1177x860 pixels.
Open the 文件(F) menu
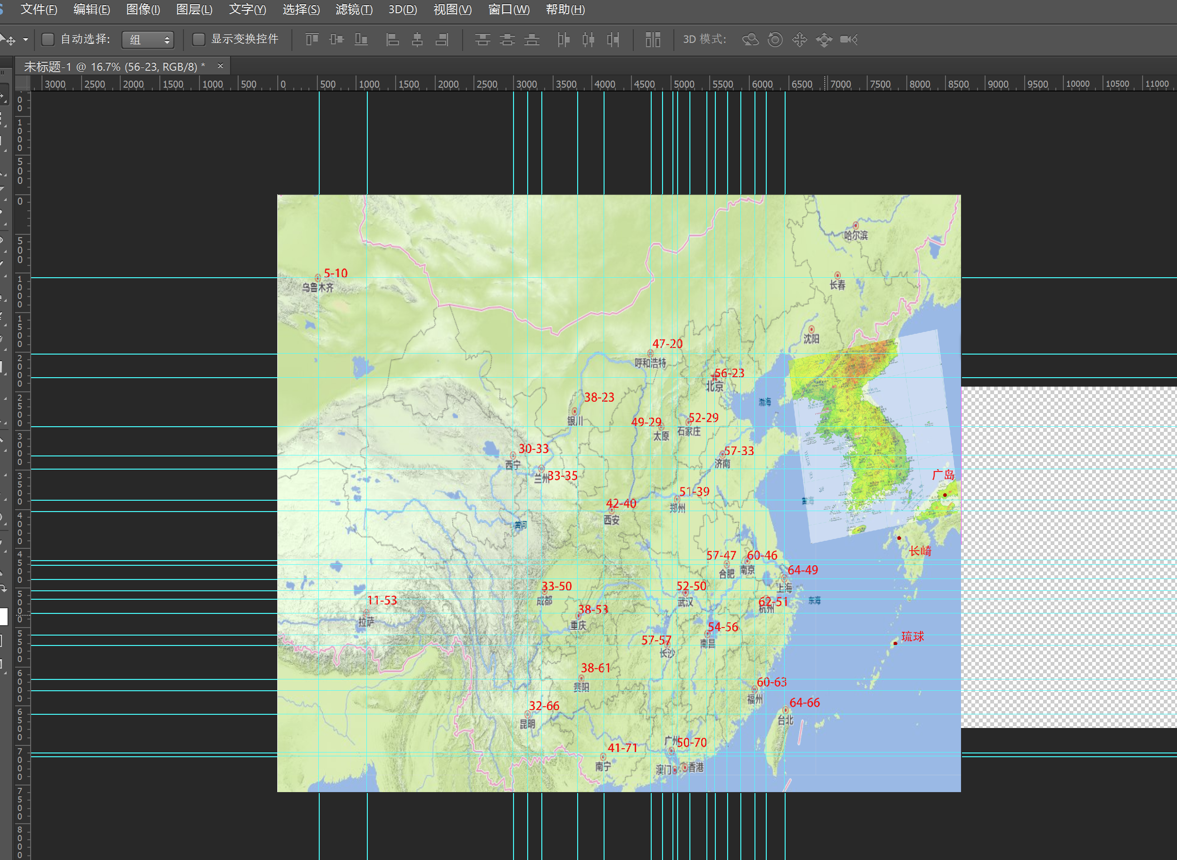click(x=39, y=9)
